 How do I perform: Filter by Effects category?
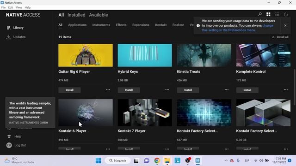121,25
